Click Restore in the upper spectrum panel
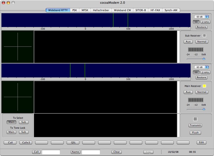The image size is (214, 156). 201,27
